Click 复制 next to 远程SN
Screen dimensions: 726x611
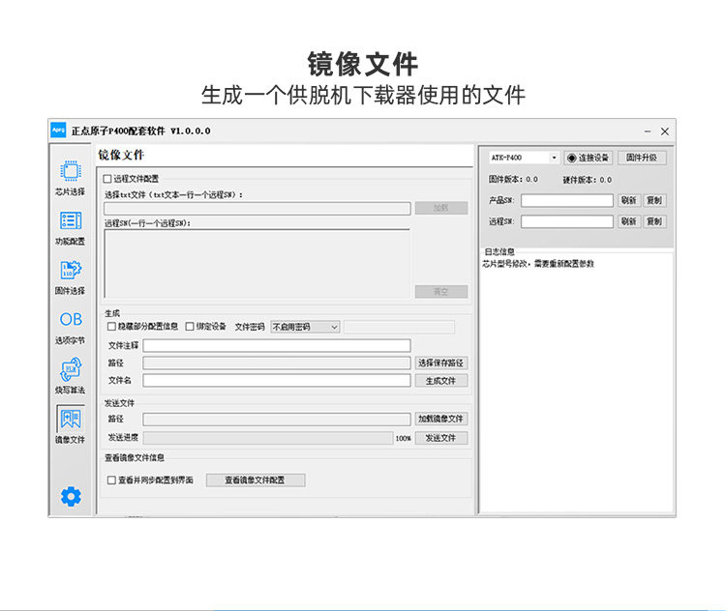pos(654,221)
